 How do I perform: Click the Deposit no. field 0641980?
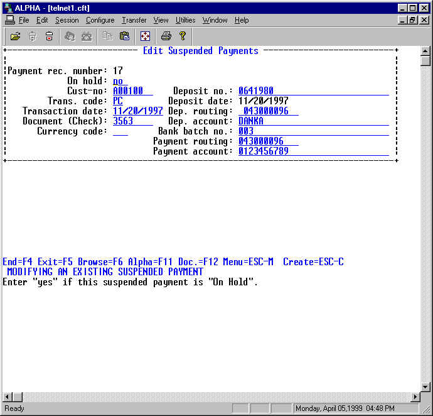coord(314,90)
